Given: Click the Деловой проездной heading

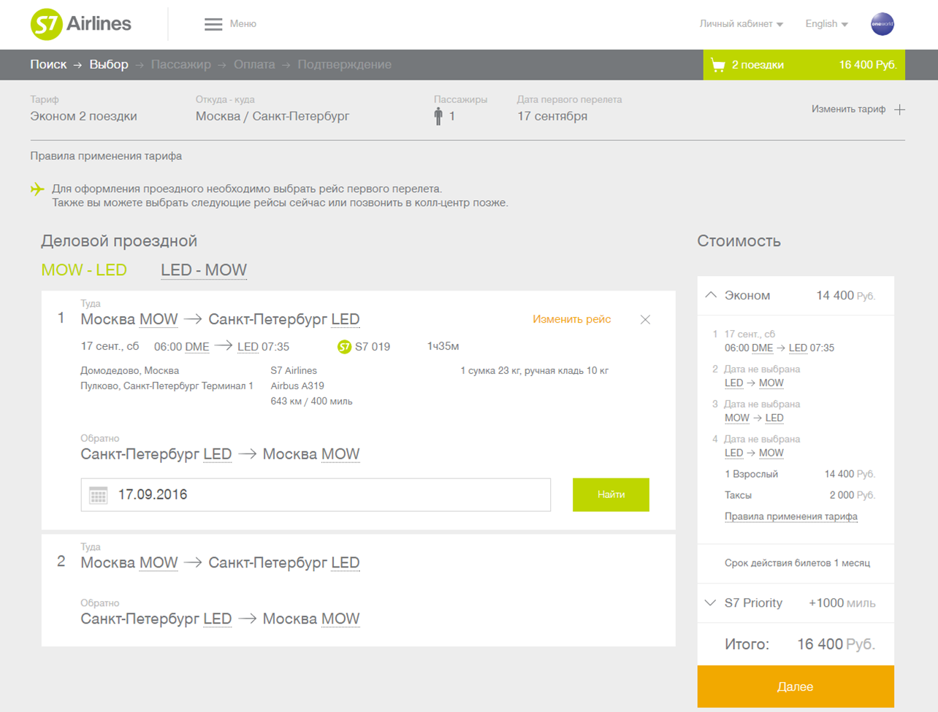Looking at the screenshot, I should click(x=119, y=241).
